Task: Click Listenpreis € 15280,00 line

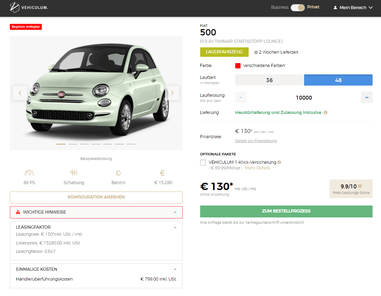Action: click(48, 243)
